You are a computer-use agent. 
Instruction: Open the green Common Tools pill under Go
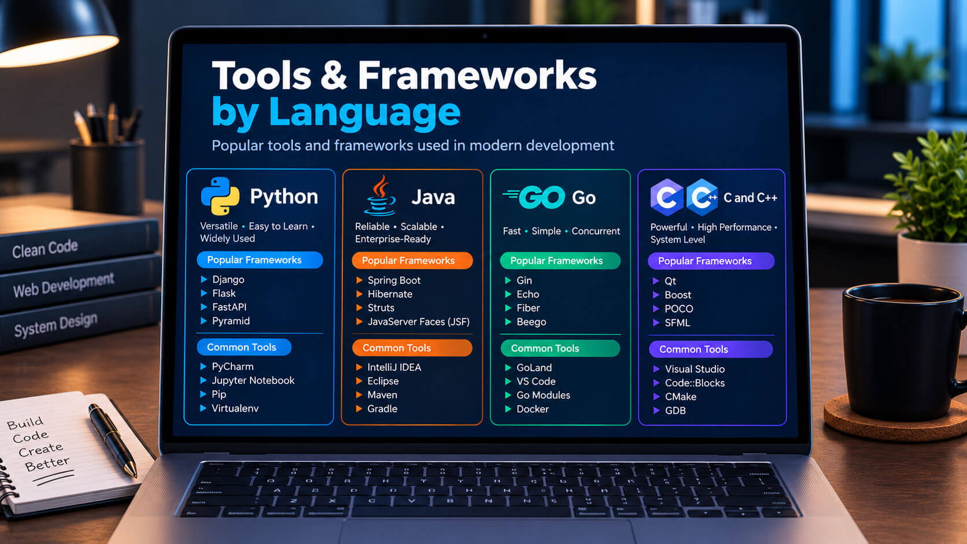[560, 349]
